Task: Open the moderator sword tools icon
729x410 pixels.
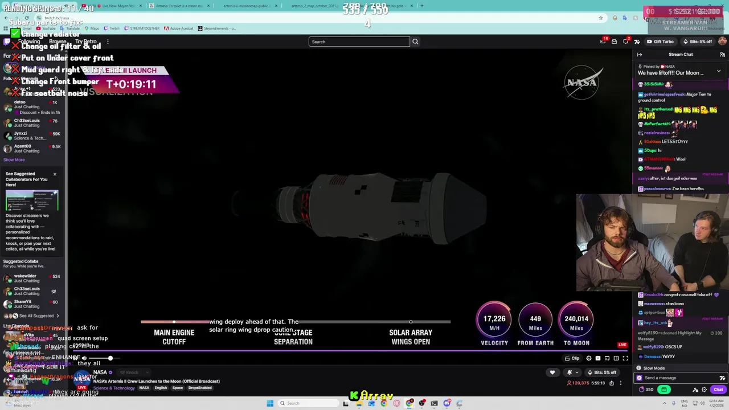Action: click(695, 389)
